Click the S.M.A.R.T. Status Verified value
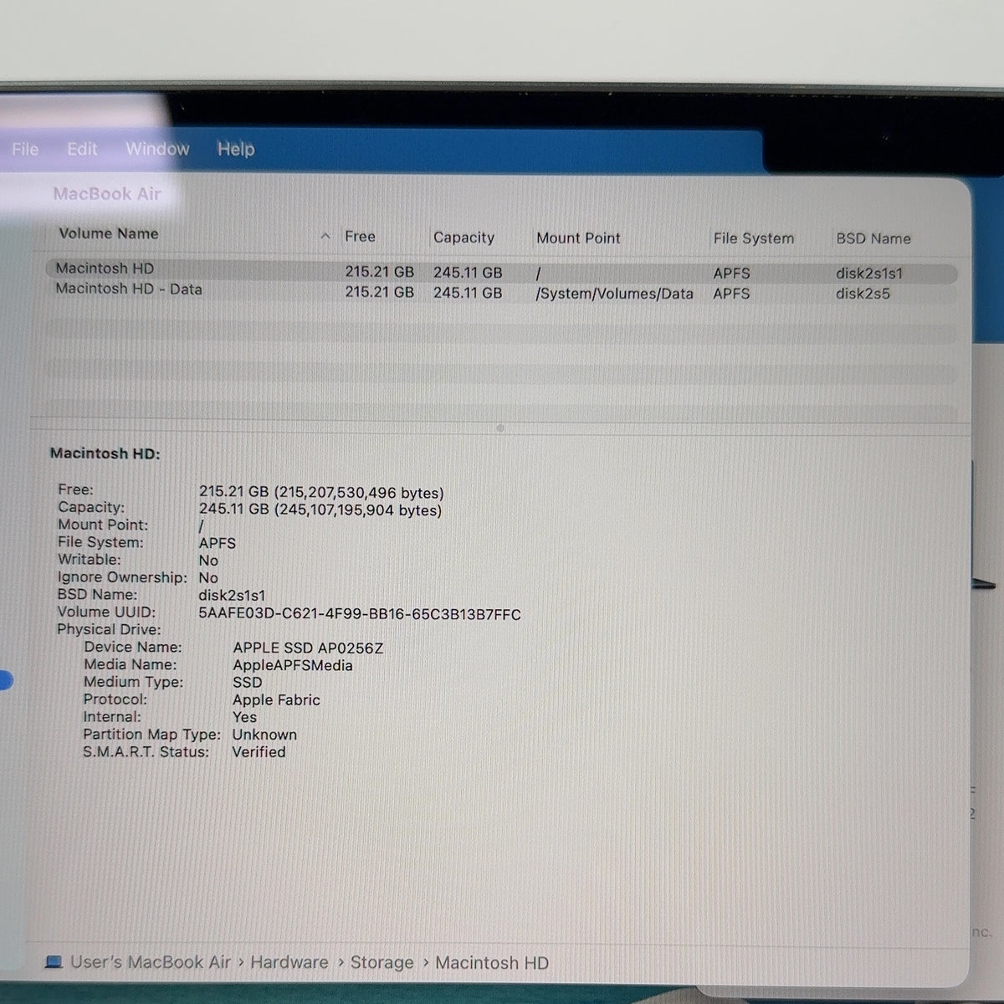The height and width of the screenshot is (1004, 1004). (x=259, y=752)
